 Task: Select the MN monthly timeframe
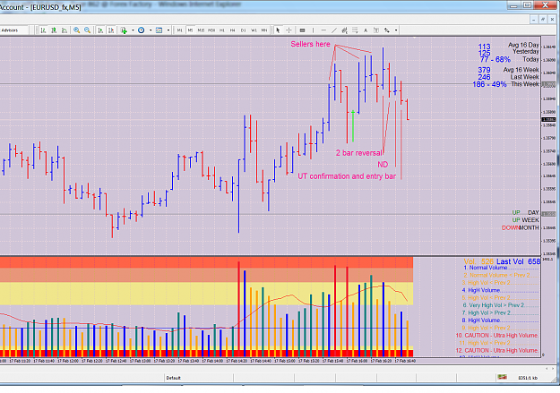[x=264, y=30]
